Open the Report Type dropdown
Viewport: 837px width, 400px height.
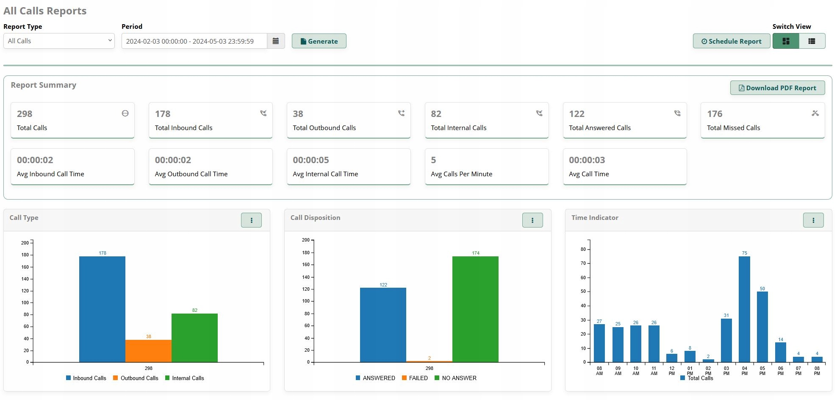(59, 41)
